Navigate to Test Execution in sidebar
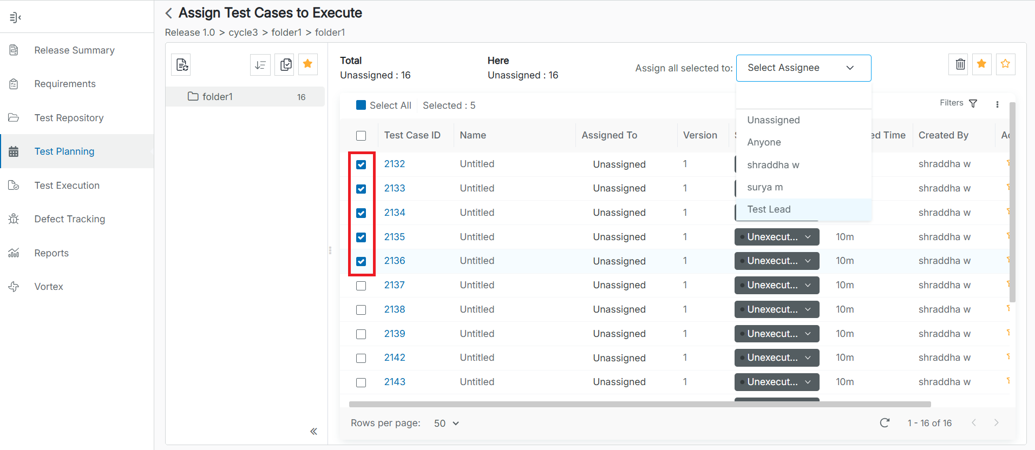Screen dimensions: 1035x450 67,186
